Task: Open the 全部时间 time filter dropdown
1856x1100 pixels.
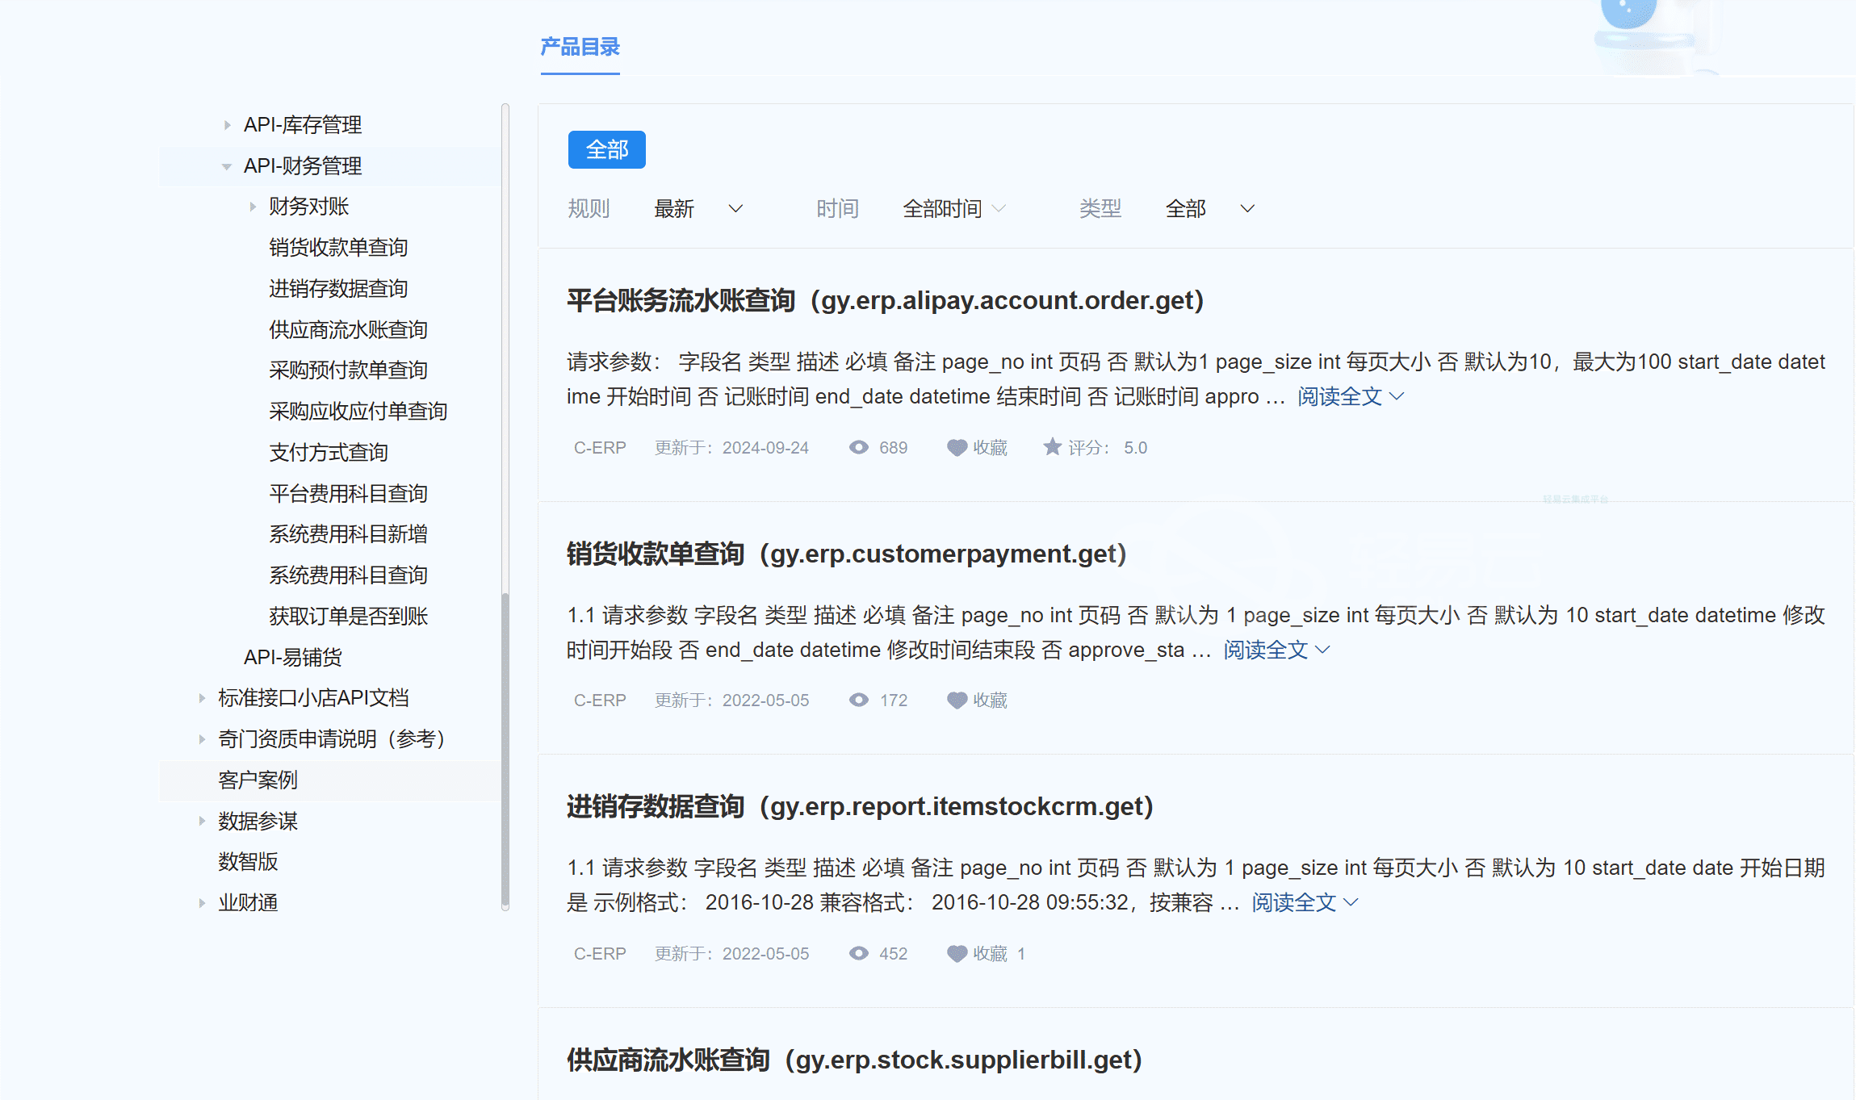Action: pyautogui.click(x=953, y=209)
